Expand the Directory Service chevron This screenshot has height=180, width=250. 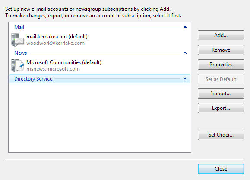(185, 78)
